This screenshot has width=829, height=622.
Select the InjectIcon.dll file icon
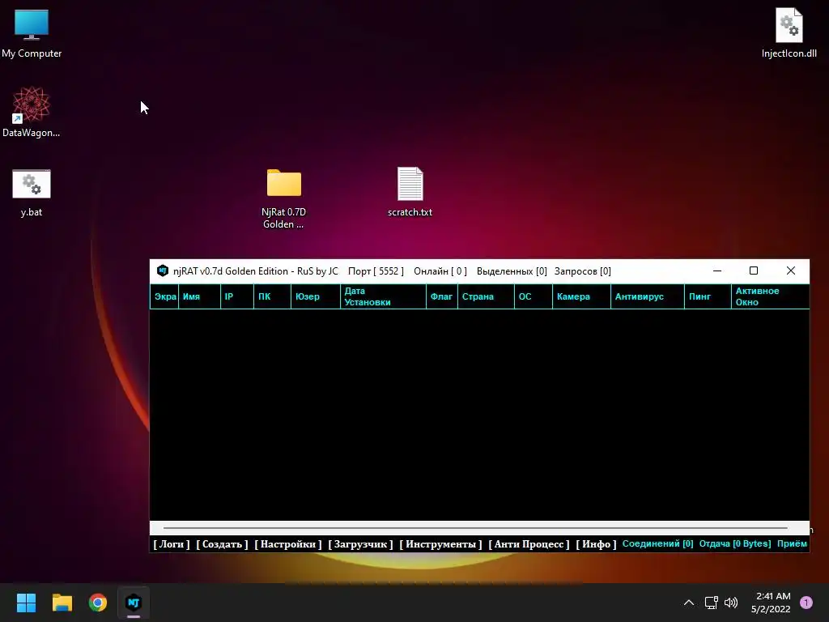[789, 33]
